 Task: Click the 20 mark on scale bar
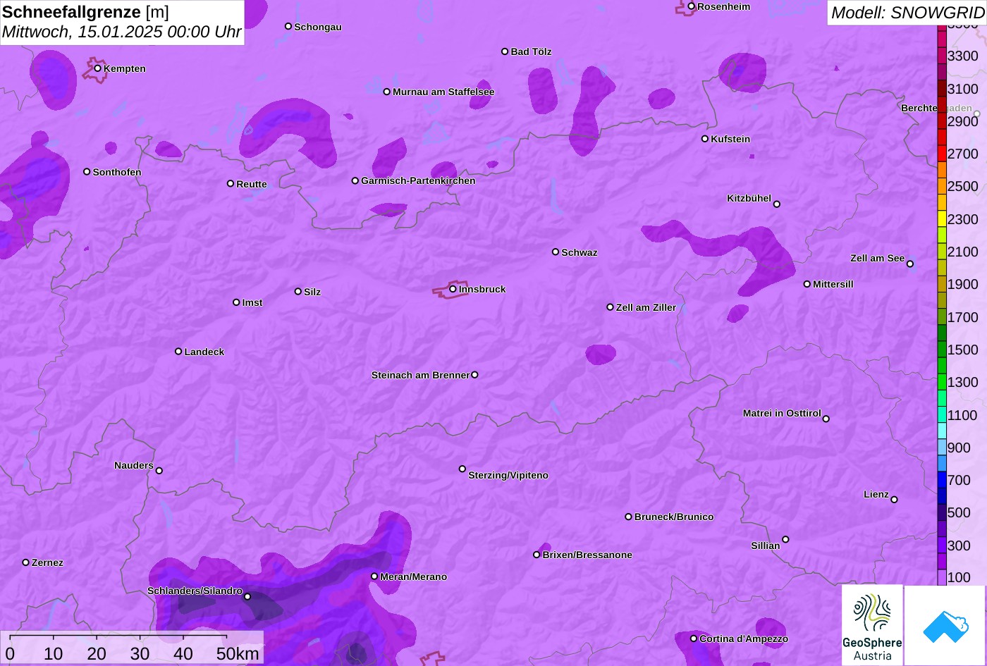coord(97,654)
